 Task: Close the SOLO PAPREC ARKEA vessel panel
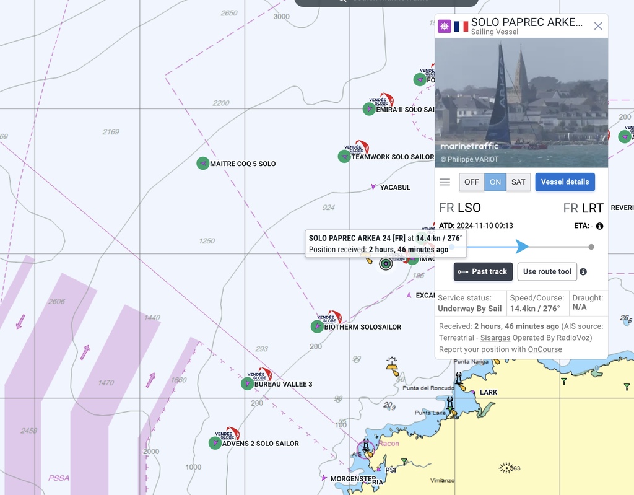[598, 26]
